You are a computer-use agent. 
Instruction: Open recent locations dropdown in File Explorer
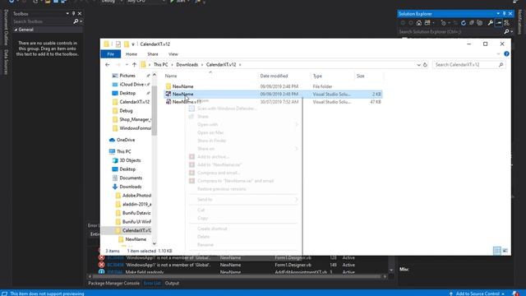click(127, 65)
